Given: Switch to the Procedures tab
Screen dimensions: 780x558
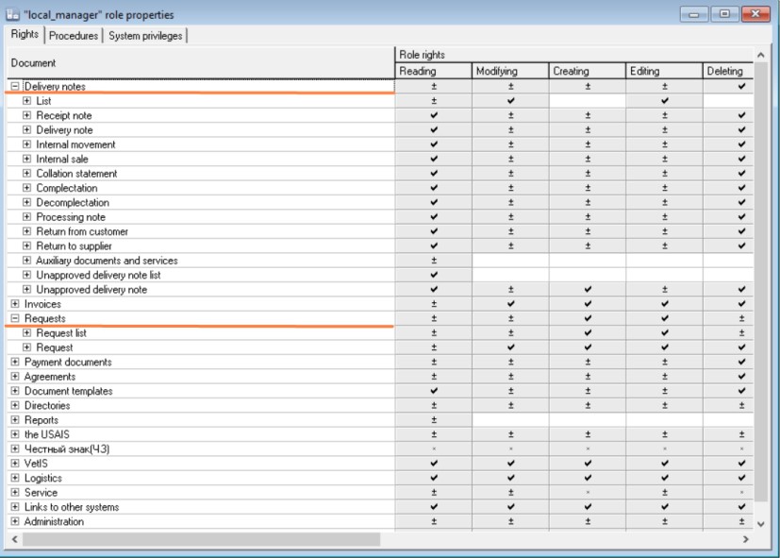Looking at the screenshot, I should click(74, 36).
